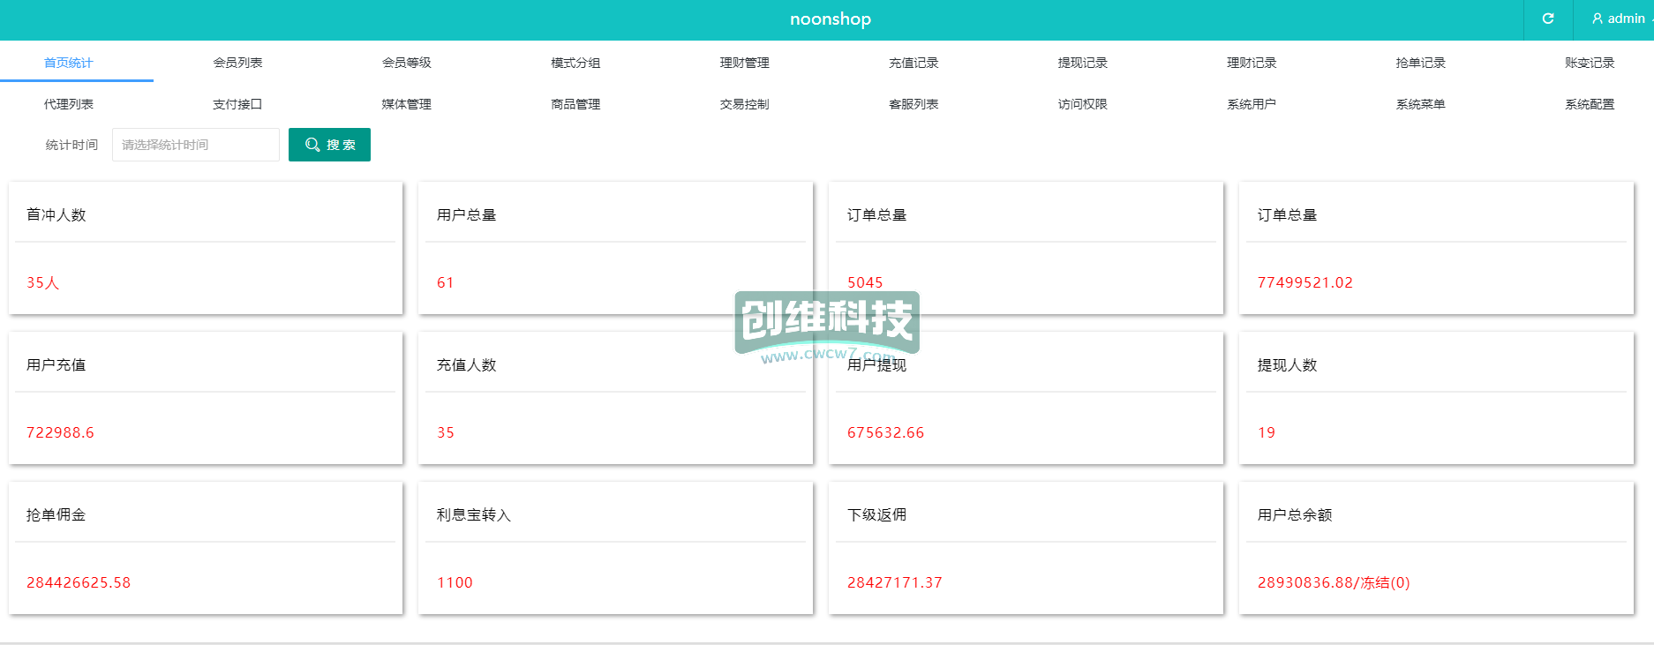Image resolution: width=1654 pixels, height=645 pixels.
Task: Click the 下级返佣 card title
Action: click(x=876, y=515)
